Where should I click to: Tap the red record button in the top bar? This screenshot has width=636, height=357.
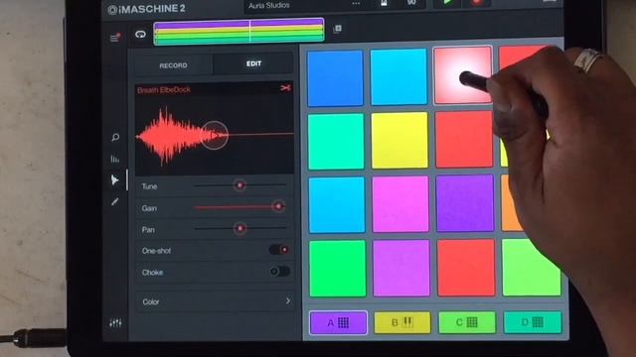477,2
